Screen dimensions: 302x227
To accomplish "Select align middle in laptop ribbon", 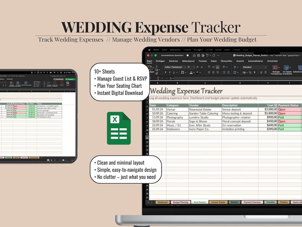I will coord(213,67).
